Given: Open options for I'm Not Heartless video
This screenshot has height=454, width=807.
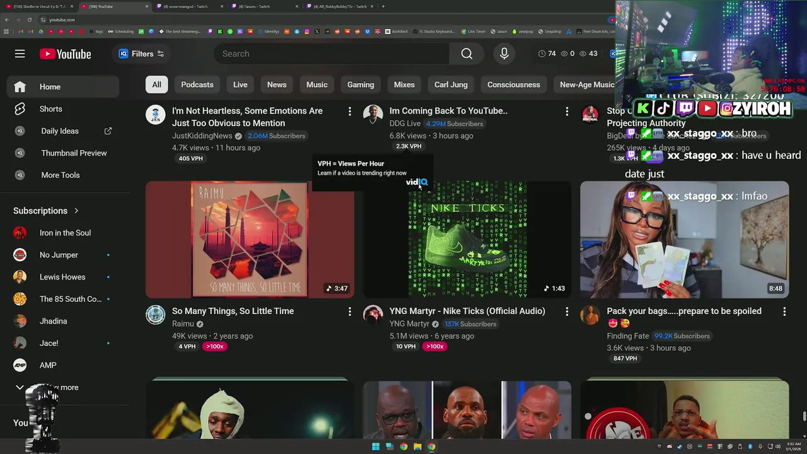Looking at the screenshot, I should [349, 112].
